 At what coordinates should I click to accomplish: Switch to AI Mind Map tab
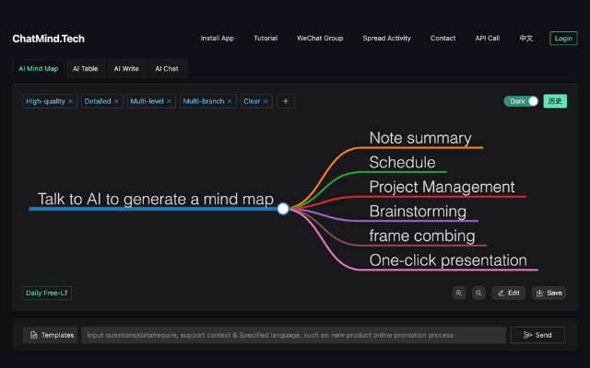pos(39,69)
